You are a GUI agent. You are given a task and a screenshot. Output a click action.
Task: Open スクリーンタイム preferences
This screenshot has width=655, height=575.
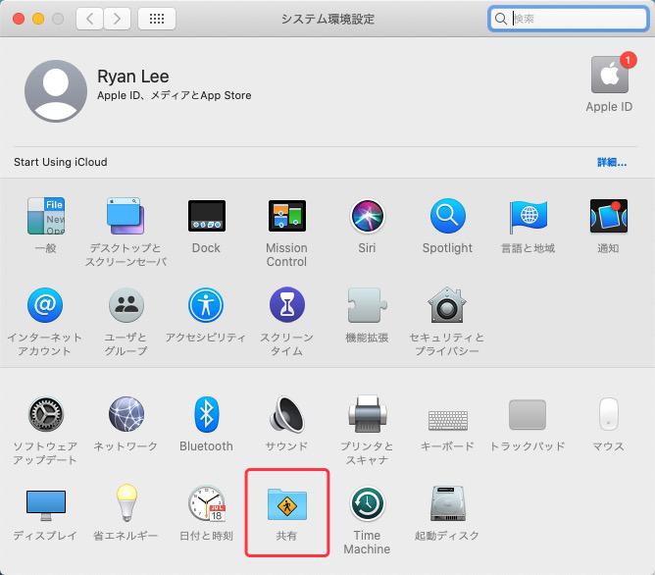pos(287,305)
